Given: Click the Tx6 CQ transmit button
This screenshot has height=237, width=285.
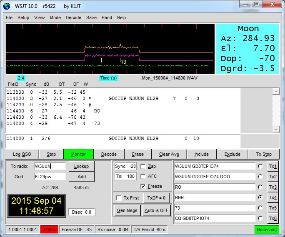Looking at the screenshot, I should (x=272, y=218).
